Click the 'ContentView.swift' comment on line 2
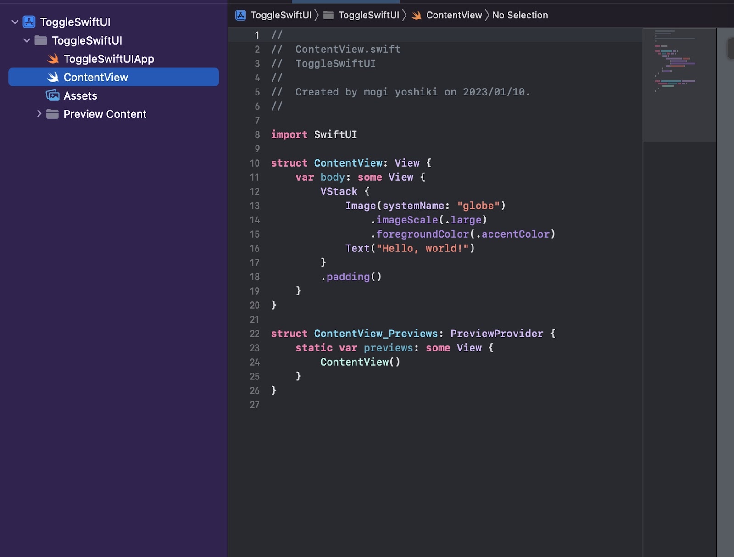 (x=348, y=49)
